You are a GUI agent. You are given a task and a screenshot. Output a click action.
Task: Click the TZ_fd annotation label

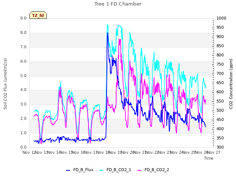coord(38,15)
